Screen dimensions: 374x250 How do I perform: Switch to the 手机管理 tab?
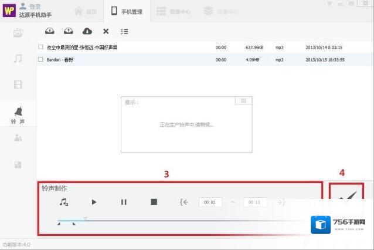click(x=127, y=11)
